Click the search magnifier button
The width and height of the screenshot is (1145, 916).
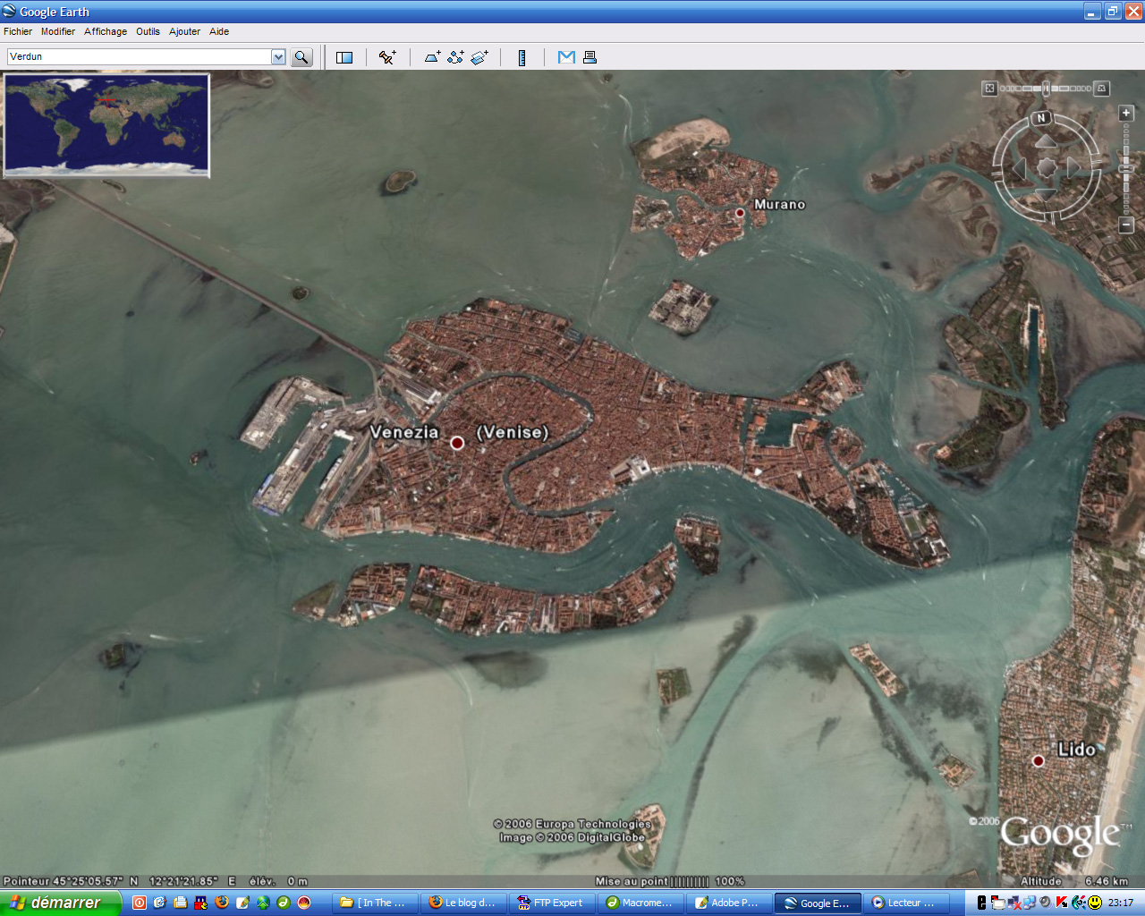point(301,57)
